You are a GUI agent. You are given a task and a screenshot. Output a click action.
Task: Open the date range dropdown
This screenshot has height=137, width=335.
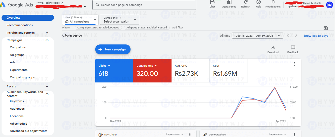pyautogui.click(x=257, y=36)
